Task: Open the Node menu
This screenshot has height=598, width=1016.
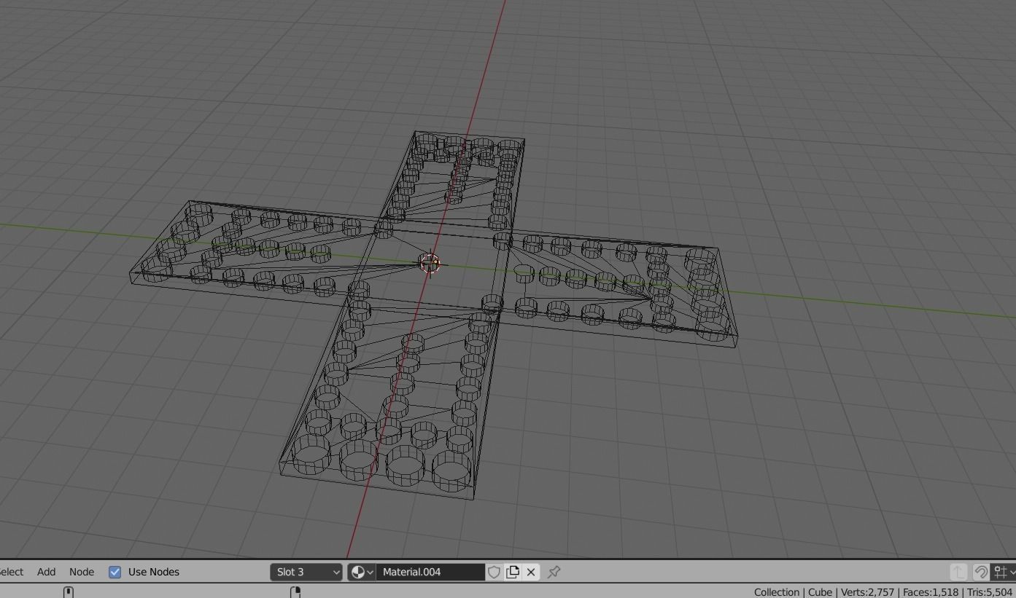Action: (x=82, y=572)
